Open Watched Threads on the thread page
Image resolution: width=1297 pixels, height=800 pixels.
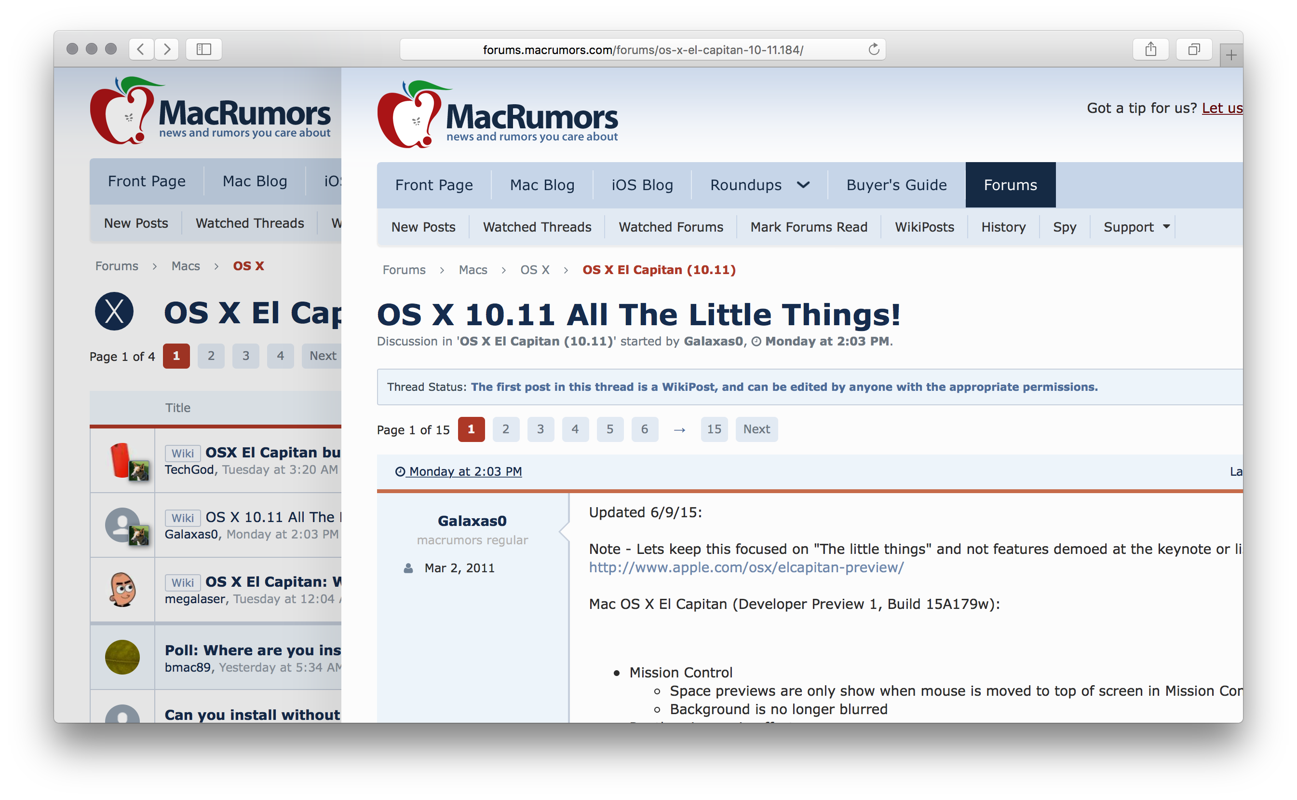pos(537,227)
